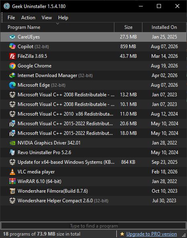Screen dimensions: 187x238
Task: Click the Type to find a program field
Action: pos(93,226)
